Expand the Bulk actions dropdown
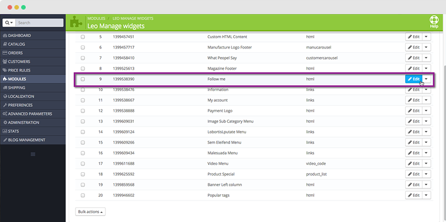This screenshot has height=222, width=446. tap(90, 212)
